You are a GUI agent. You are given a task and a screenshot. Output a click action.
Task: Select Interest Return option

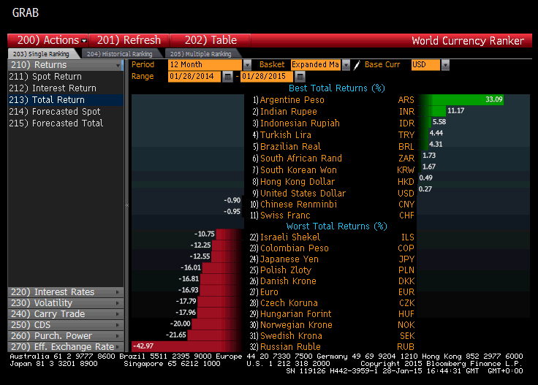pos(65,88)
